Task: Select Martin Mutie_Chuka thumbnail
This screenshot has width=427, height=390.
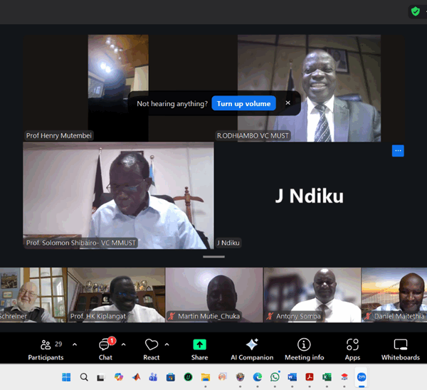Action: coord(214,295)
